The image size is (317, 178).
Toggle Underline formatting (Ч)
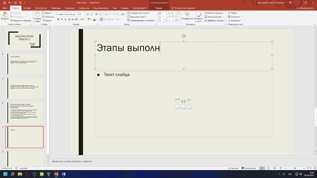tap(65, 19)
